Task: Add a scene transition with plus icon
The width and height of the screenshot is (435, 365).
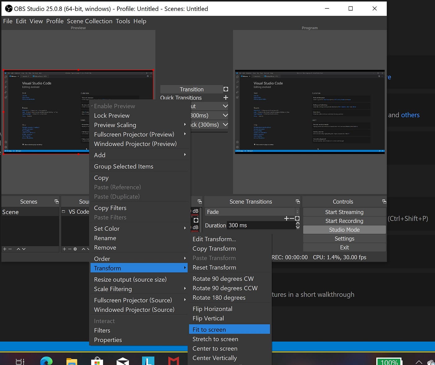Action: [x=286, y=219]
